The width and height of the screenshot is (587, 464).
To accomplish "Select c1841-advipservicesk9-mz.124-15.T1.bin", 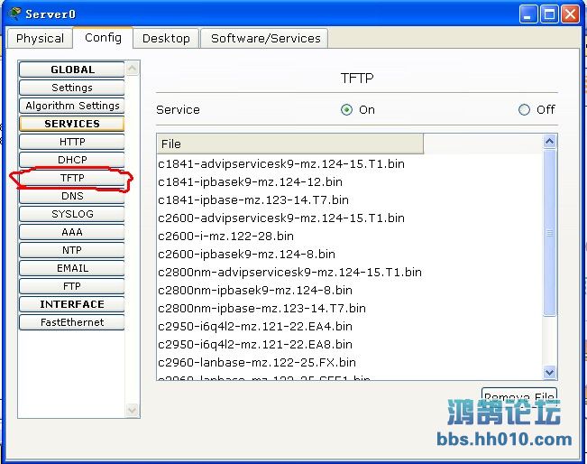I will coord(281,164).
